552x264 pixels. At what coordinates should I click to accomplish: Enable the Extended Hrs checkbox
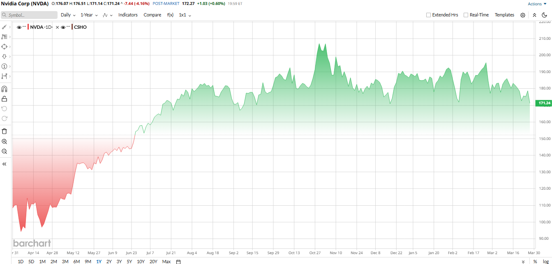(428, 15)
